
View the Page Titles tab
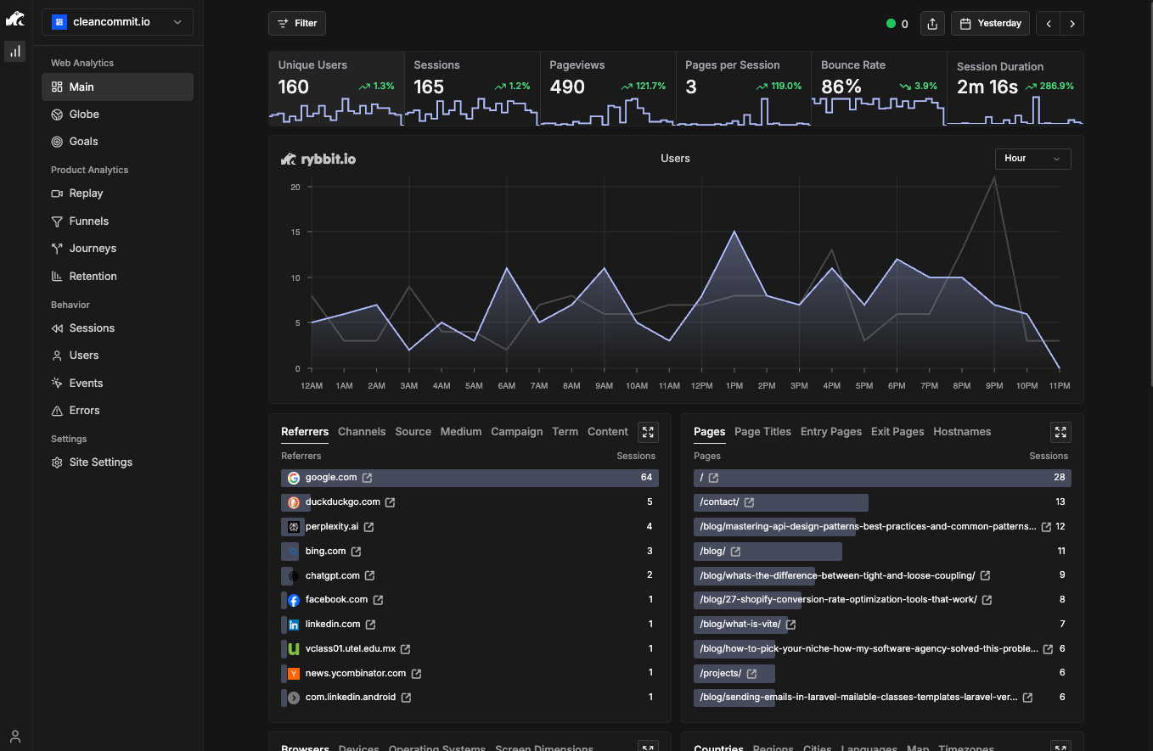(762, 431)
